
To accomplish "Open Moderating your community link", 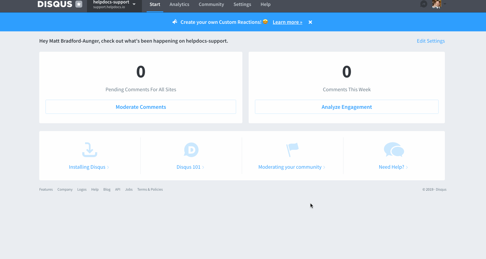I will 292,167.
